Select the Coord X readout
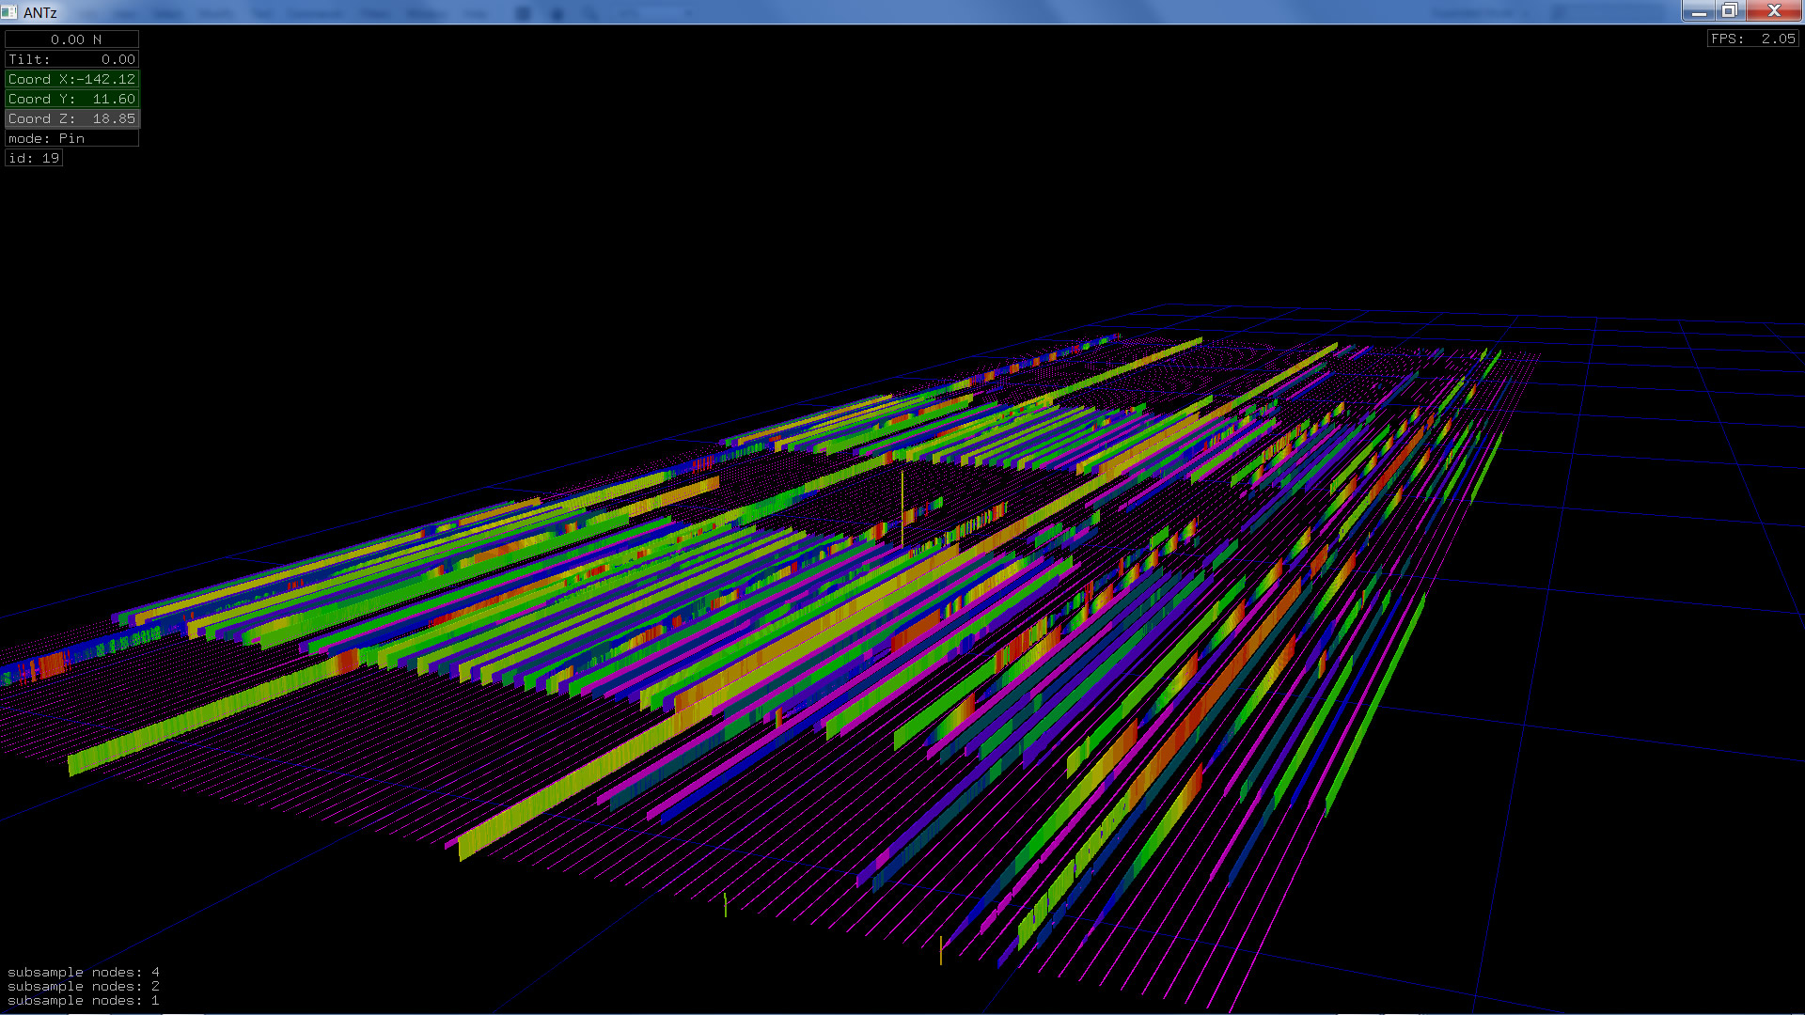1805x1015 pixels. coord(72,79)
